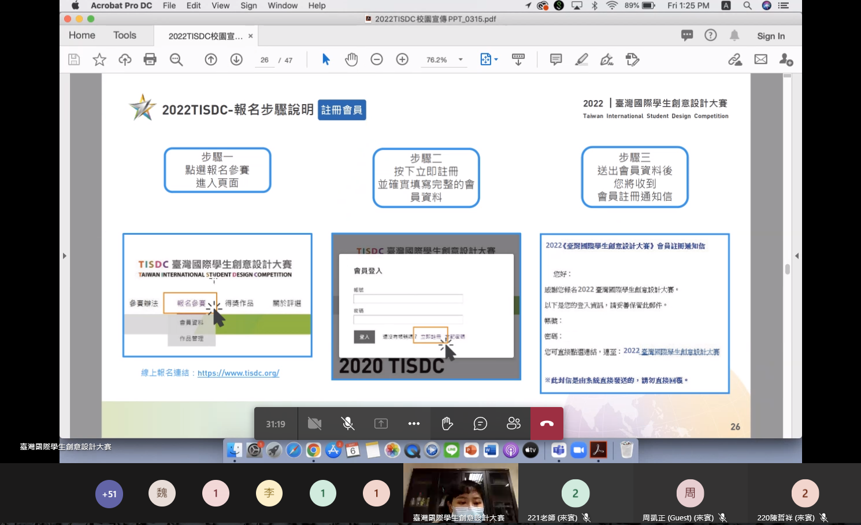
Task: Toggle the microphone mute in call bar
Action: tap(348, 424)
